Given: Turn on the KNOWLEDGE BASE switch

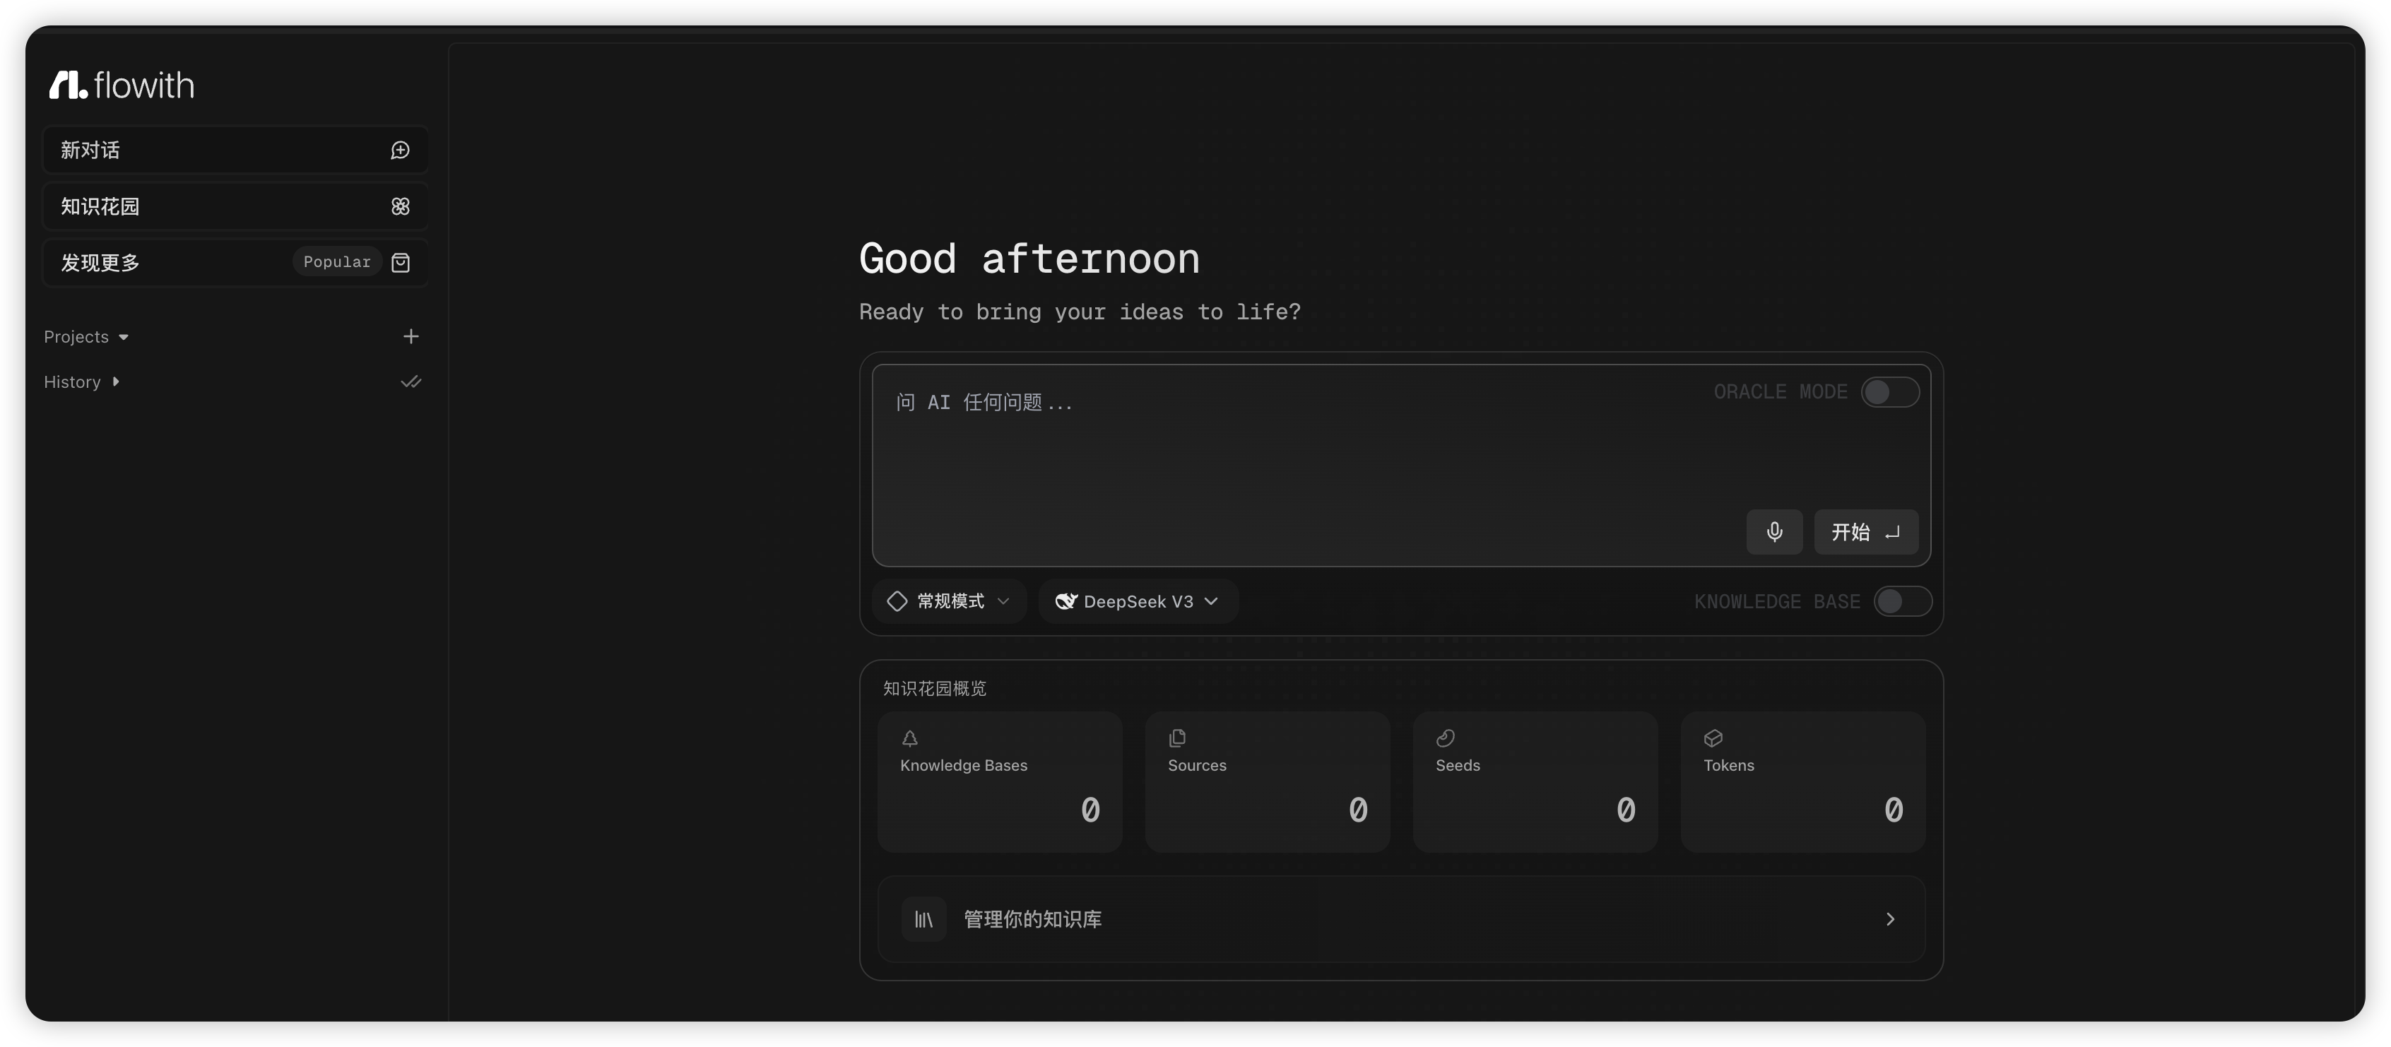Looking at the screenshot, I should point(1903,601).
